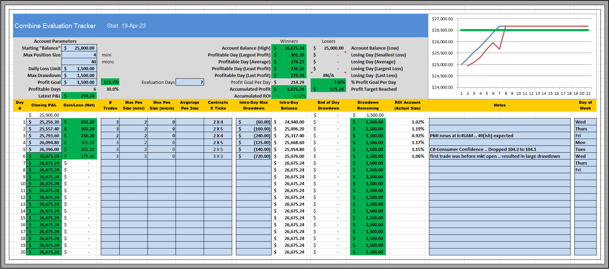Select the Day 7 trades input cell
Viewport: 609px width, 269px height.
click(110, 163)
